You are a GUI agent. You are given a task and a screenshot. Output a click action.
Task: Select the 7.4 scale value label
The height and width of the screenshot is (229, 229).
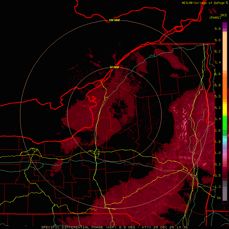[218, 63]
